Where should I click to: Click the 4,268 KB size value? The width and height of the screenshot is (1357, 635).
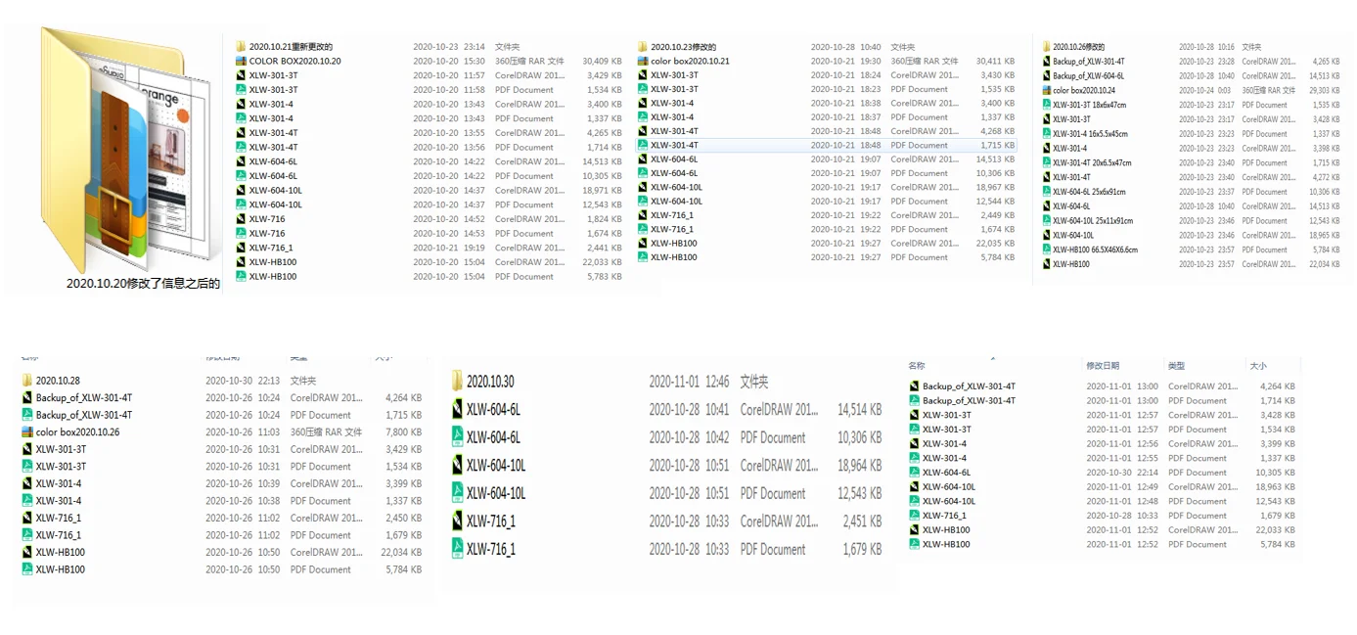[x=998, y=131]
